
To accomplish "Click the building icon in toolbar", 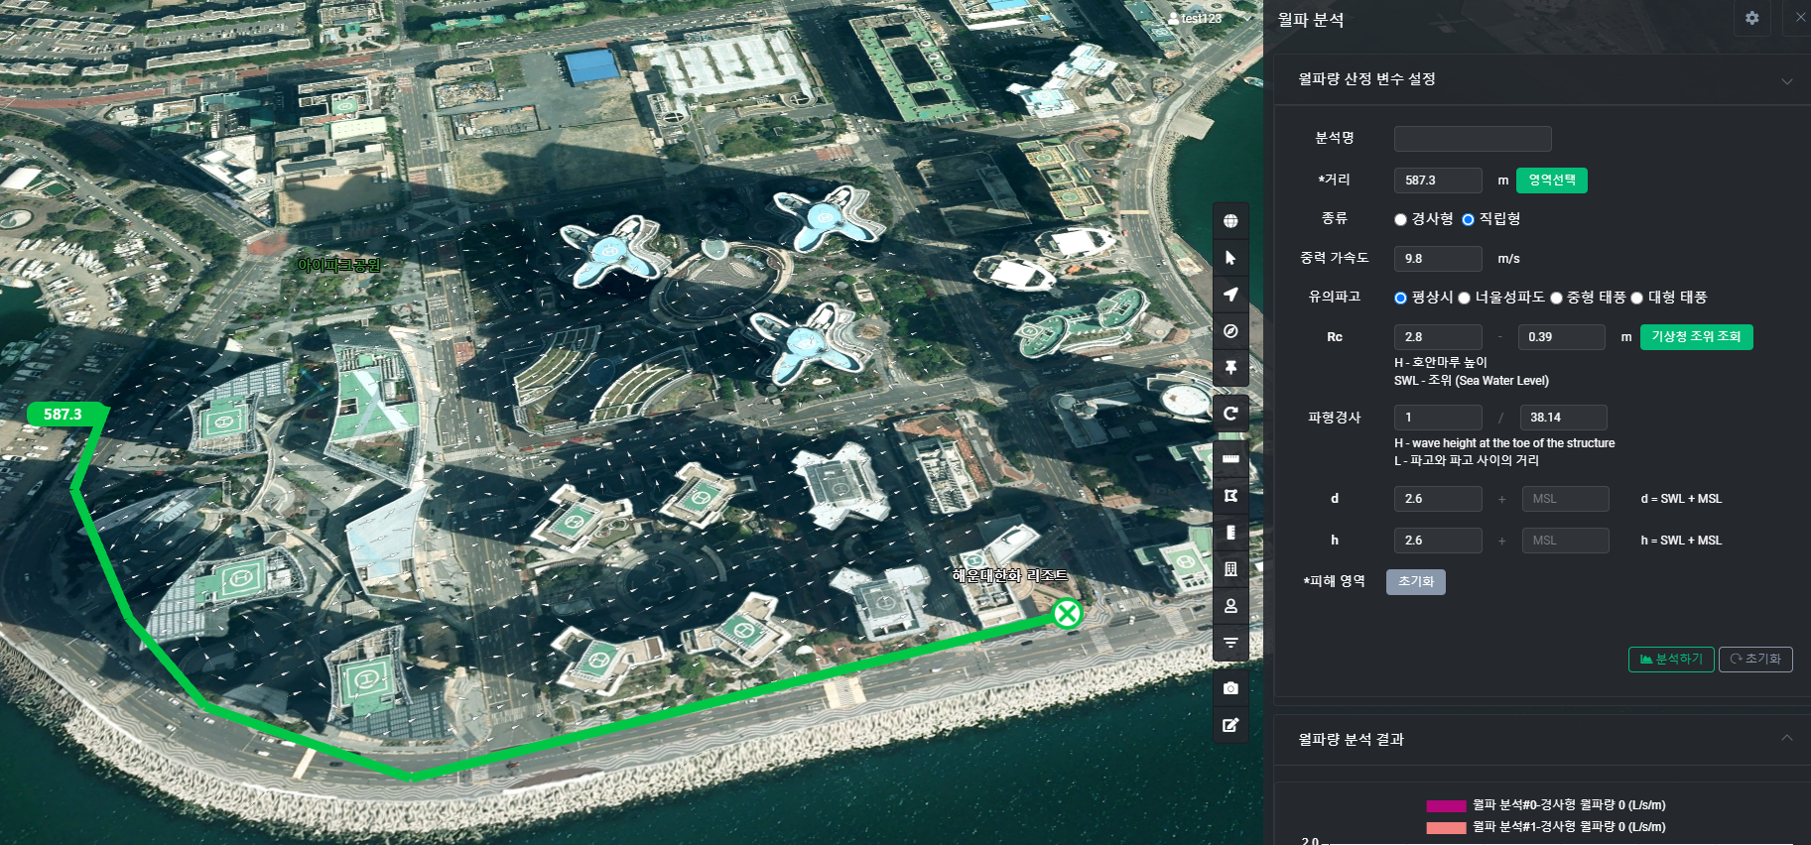I will pos(1230,569).
